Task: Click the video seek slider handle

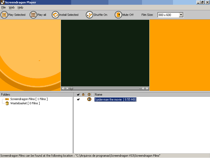Action: 71,88
